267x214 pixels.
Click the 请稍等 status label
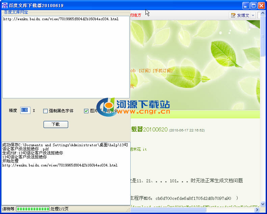click(8, 209)
